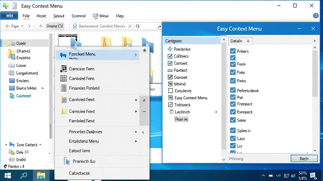This screenshot has height=181, width=323.
Task: Go back with the Faye arrow
Action: pos(8,26)
